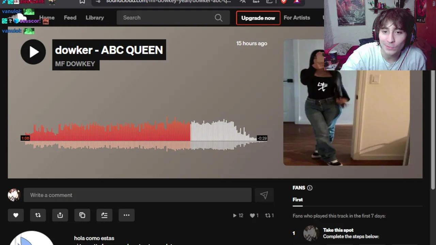Click the Brave shield icon in the address bar

coord(283,2)
